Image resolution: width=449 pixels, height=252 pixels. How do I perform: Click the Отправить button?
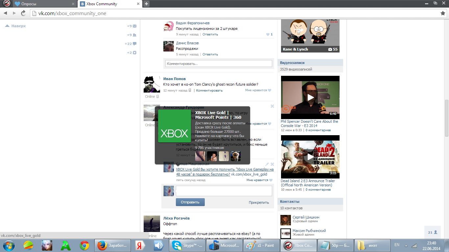(x=190, y=202)
